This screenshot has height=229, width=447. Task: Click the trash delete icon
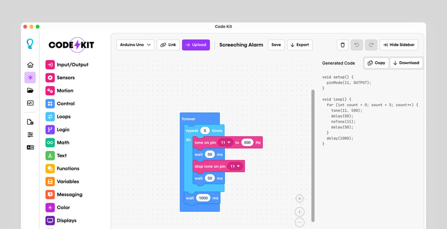(x=343, y=45)
